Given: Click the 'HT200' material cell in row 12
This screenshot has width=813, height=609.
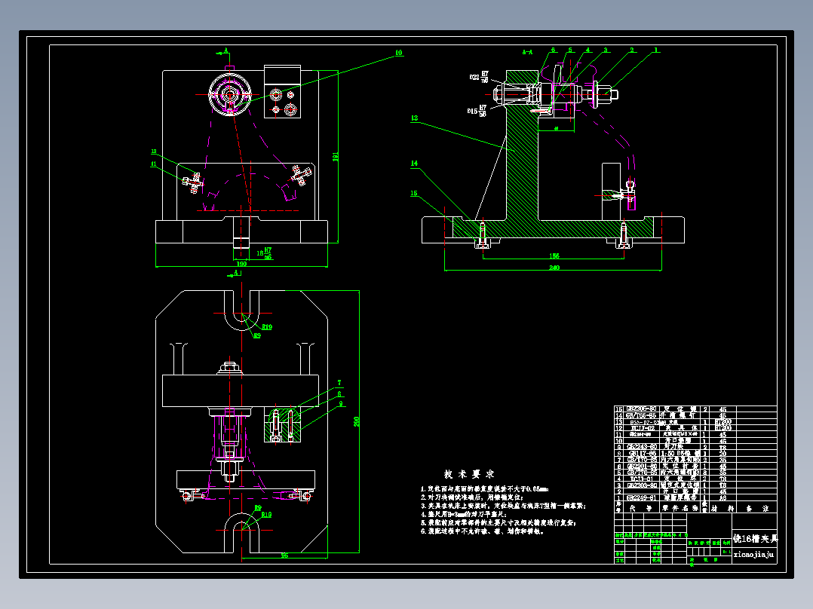Looking at the screenshot, I should click(x=722, y=428).
